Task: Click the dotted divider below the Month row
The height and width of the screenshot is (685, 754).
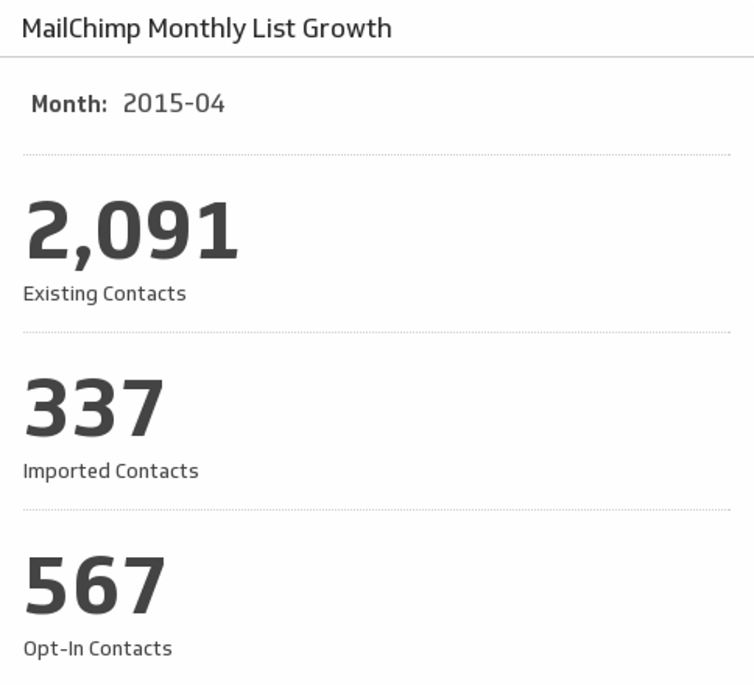Action: pos(377,155)
